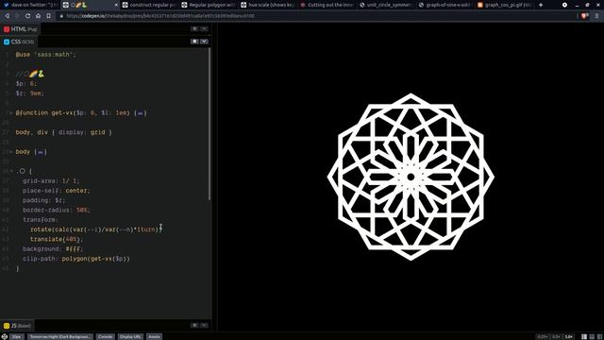Click the Display URL button

130,336
